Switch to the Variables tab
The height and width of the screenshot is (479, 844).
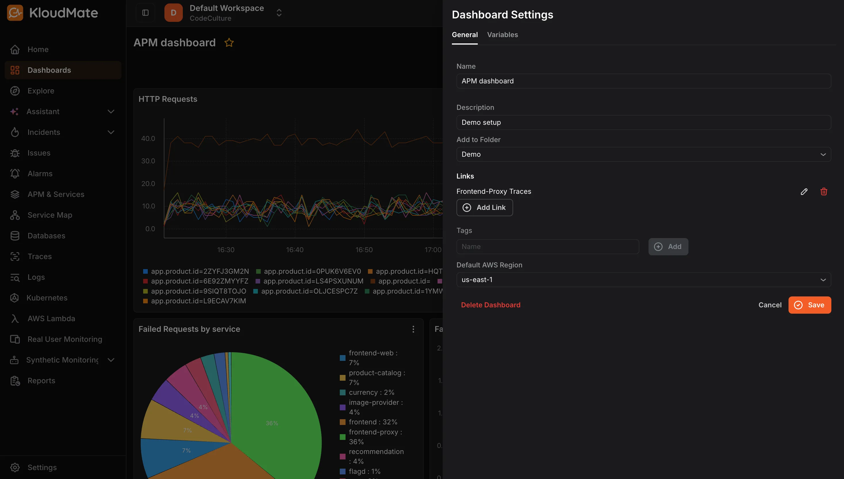coord(502,35)
